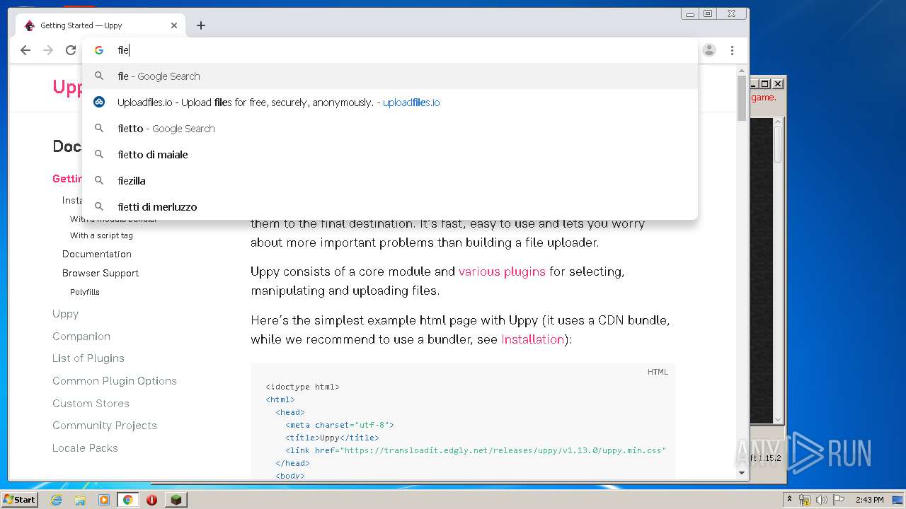This screenshot has height=509, width=906.
Task: Click the page scrollbar up arrow
Action: pyautogui.click(x=742, y=71)
